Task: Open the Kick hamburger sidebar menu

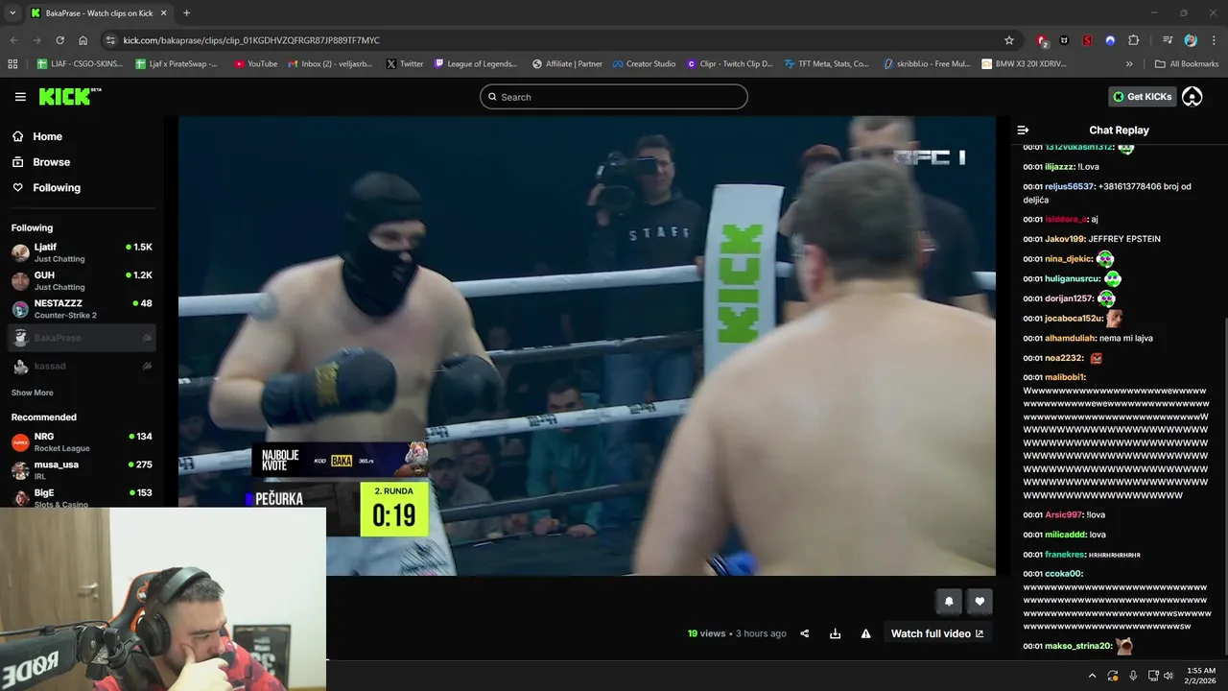Action: coord(20,97)
